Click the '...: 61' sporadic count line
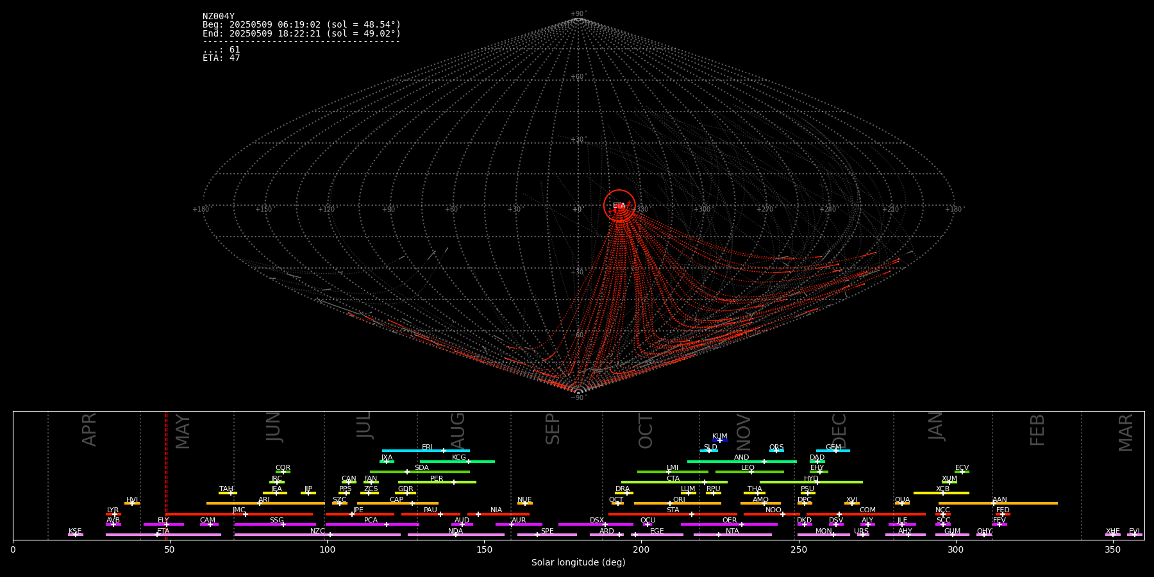 pos(221,49)
